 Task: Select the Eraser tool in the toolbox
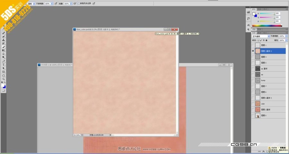tap(4, 47)
